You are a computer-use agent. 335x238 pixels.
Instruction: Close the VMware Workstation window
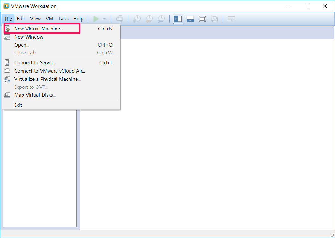pyautogui.click(x=325, y=6)
